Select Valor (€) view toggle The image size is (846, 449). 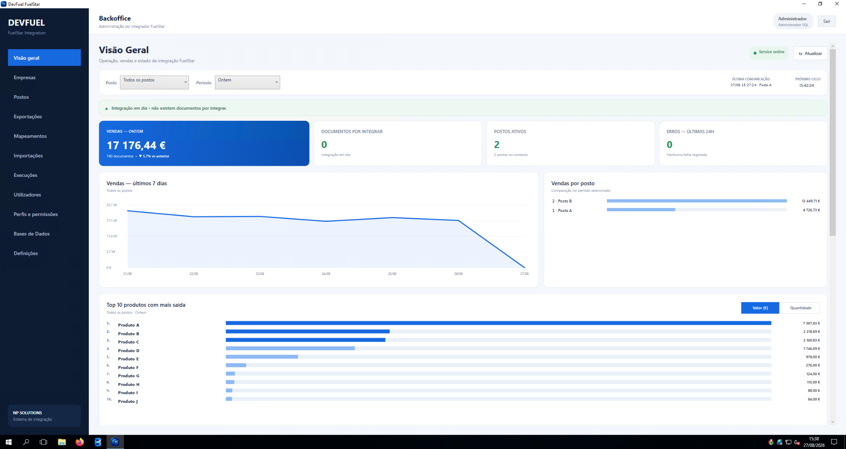click(x=760, y=308)
